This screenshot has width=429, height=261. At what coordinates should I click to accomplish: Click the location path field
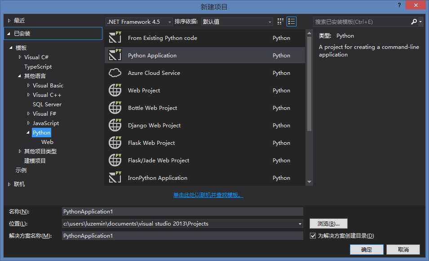click(180, 224)
